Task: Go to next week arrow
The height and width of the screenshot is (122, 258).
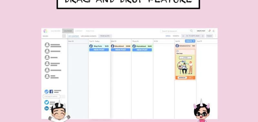Action: (x=203, y=36)
